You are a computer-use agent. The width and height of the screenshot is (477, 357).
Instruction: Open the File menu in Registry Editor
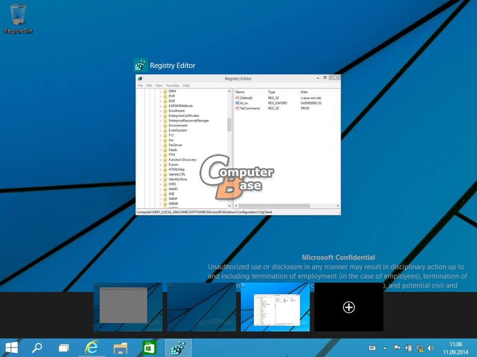140,85
